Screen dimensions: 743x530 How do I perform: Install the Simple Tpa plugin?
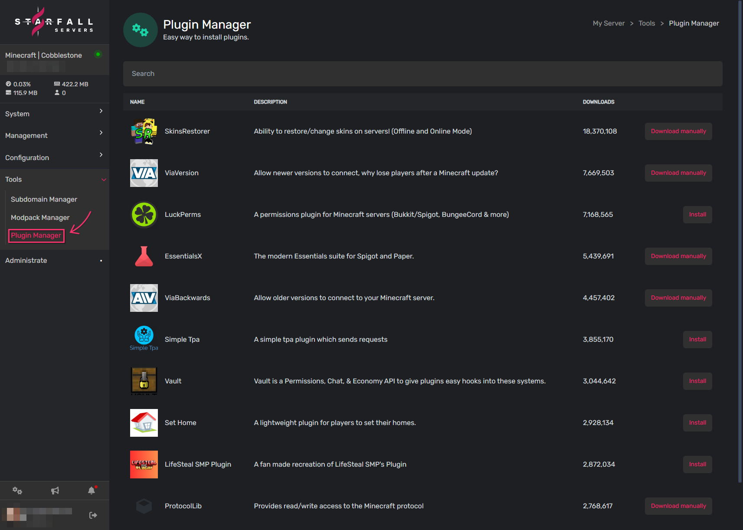[697, 340]
